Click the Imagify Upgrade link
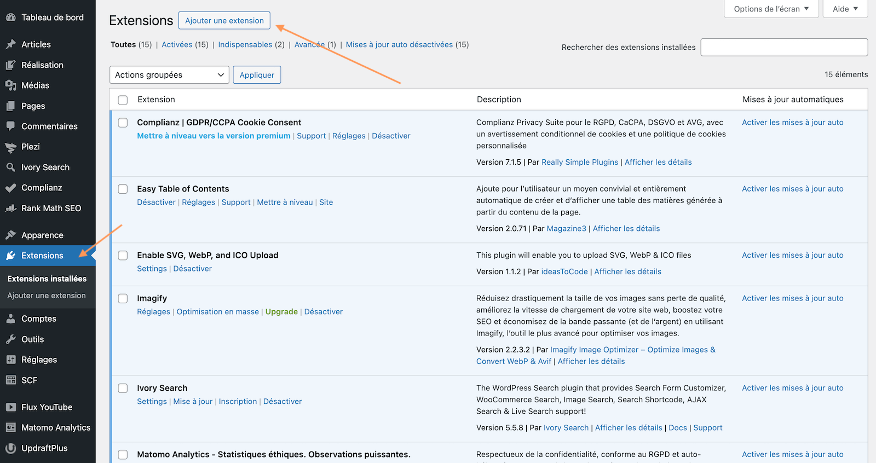 coord(281,311)
